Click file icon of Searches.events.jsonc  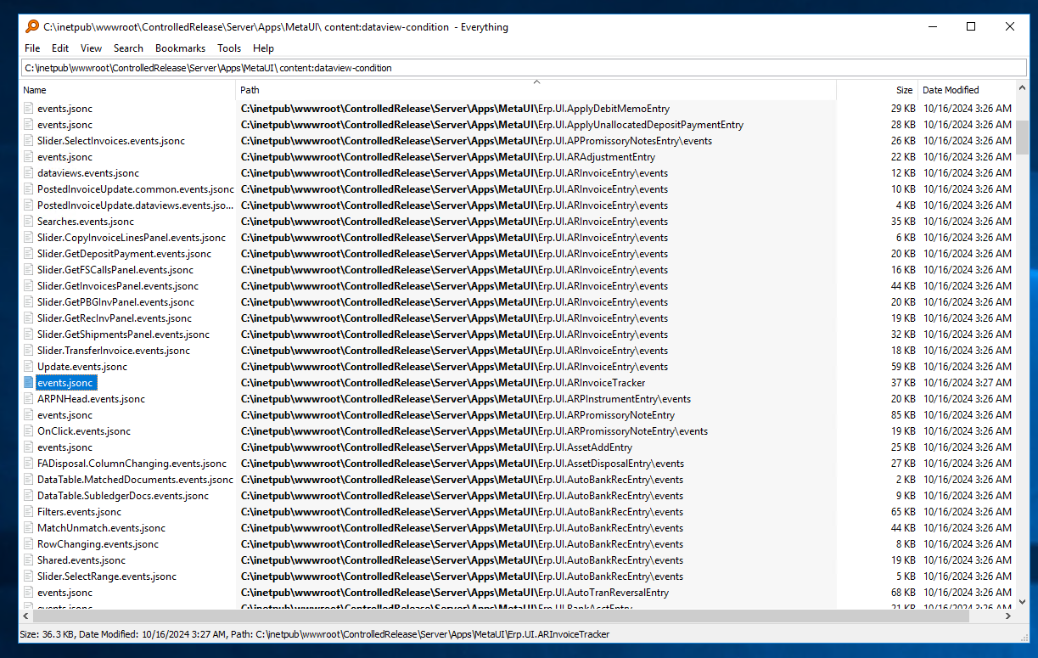click(x=28, y=222)
